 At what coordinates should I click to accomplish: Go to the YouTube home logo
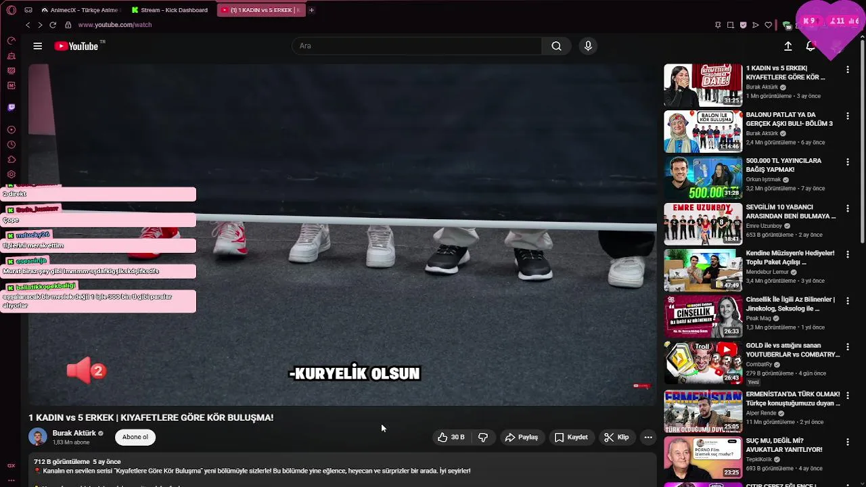click(76, 46)
